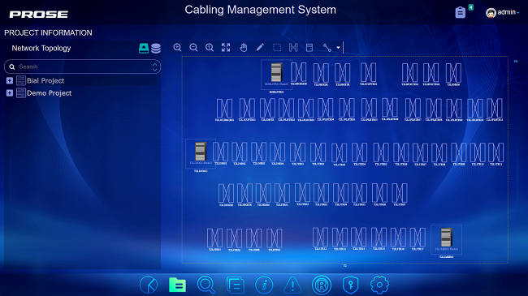Activate the fit-to-screen expand icon
The image size is (528, 296).
pos(226,47)
